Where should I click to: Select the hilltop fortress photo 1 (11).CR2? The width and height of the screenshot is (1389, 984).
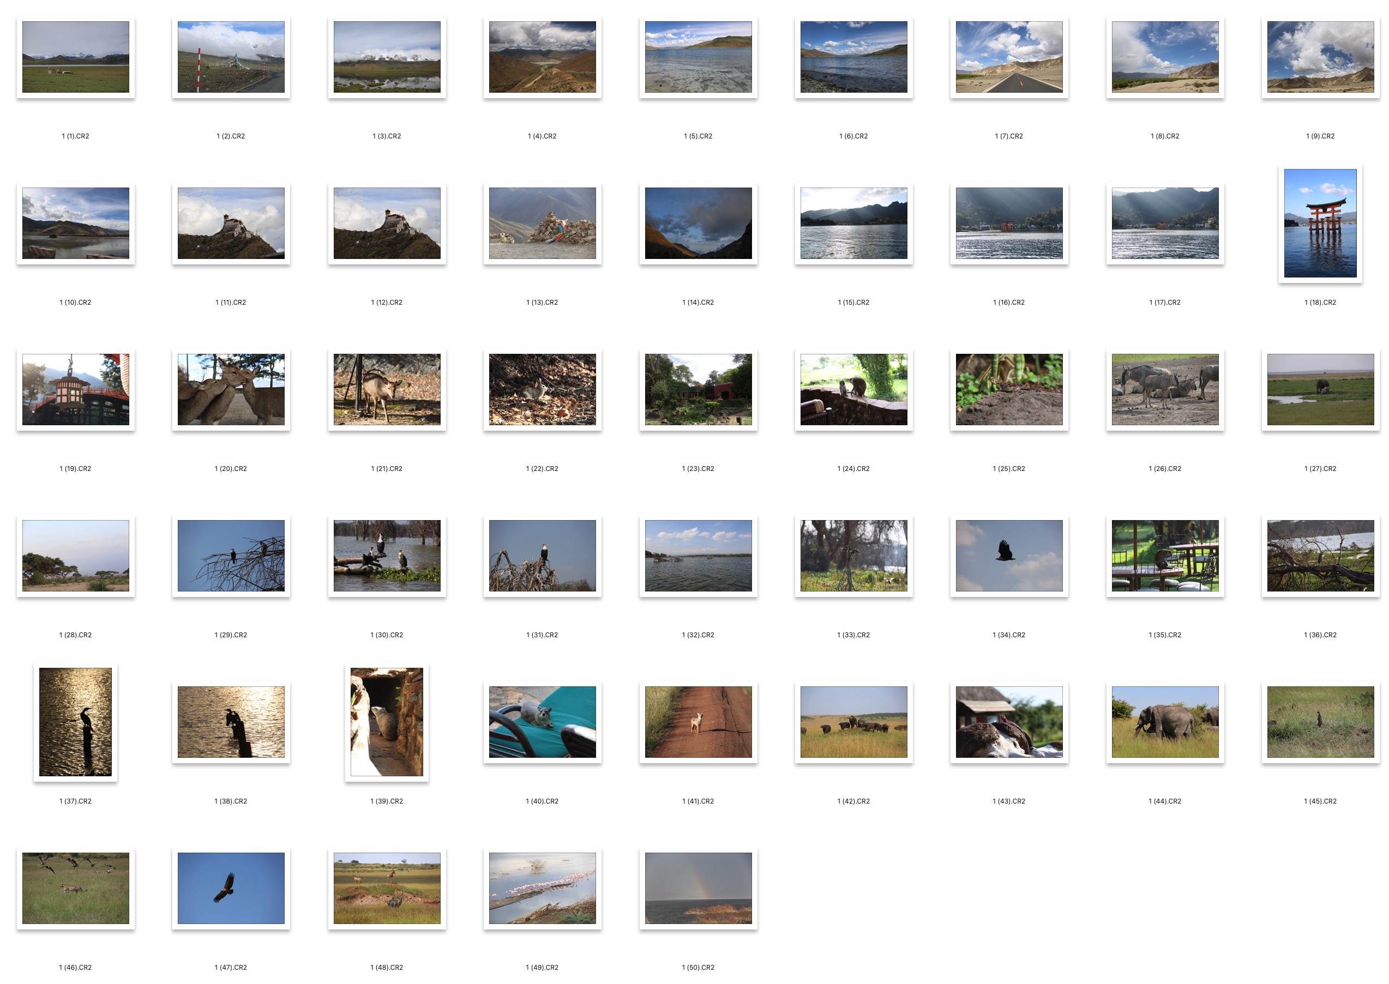231,223
